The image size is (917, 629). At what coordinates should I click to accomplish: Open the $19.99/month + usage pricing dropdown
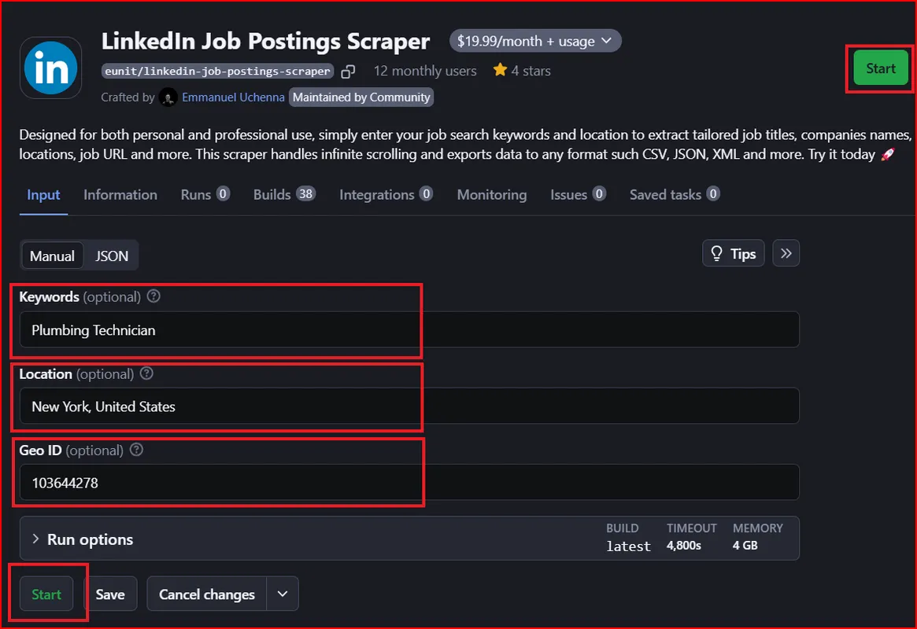(535, 41)
